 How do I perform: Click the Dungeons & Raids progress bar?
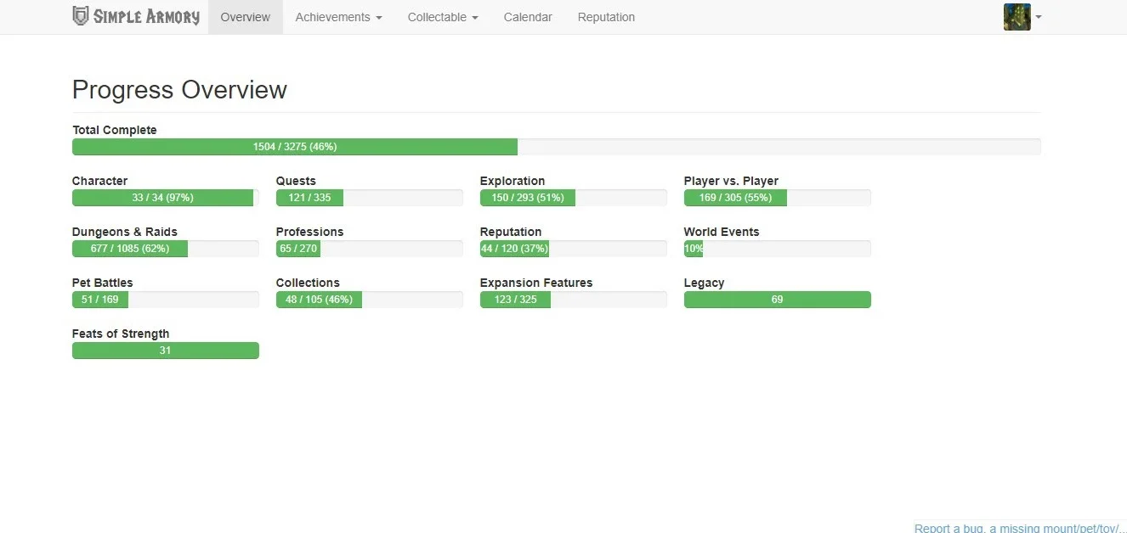click(166, 249)
